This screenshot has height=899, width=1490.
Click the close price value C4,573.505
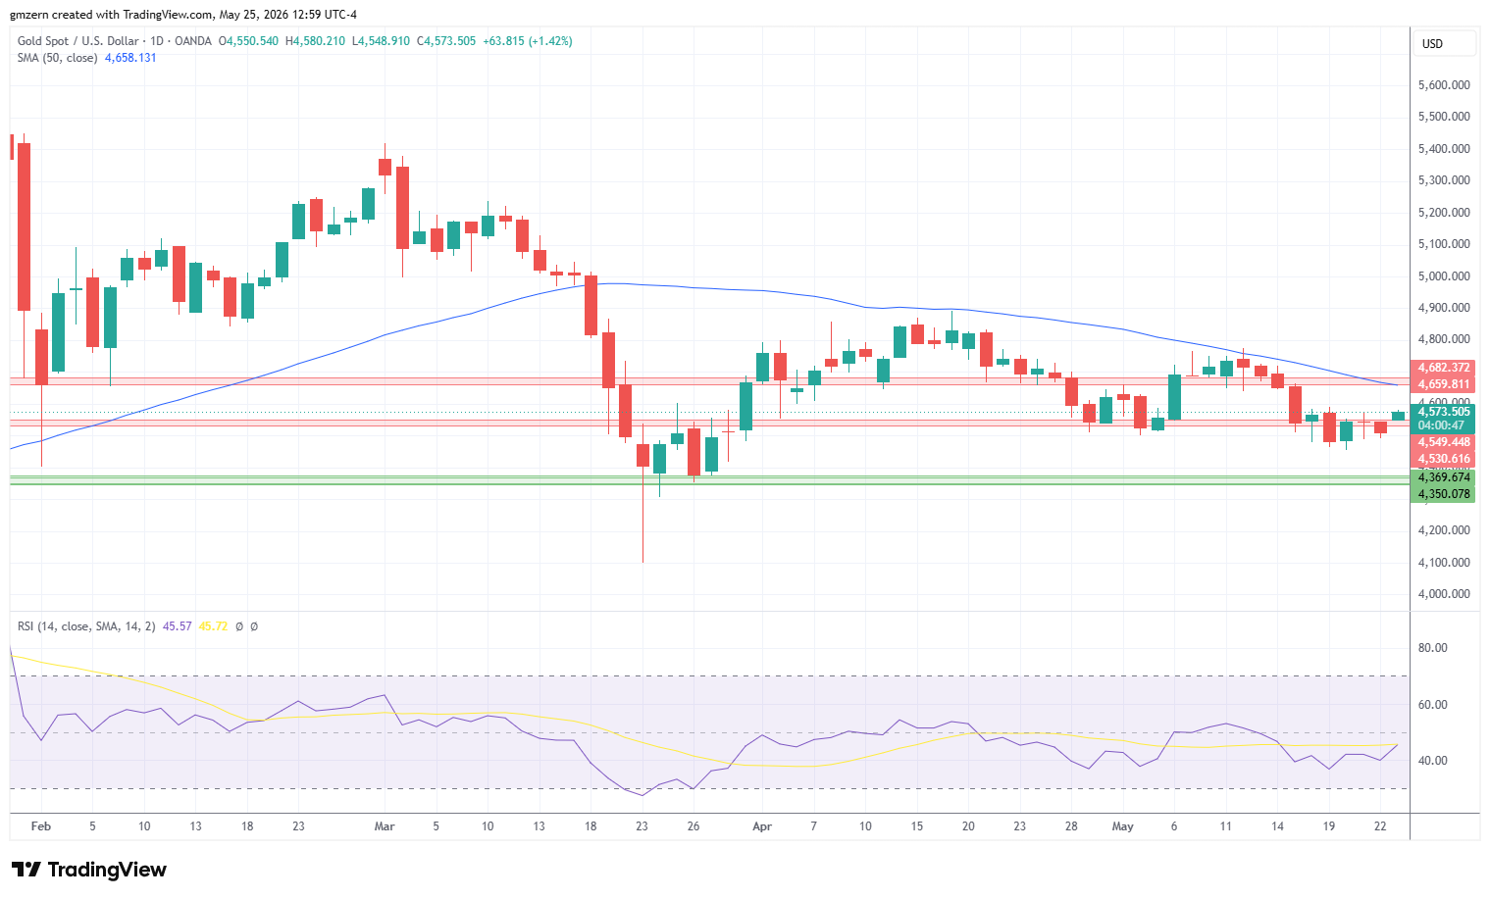click(446, 41)
